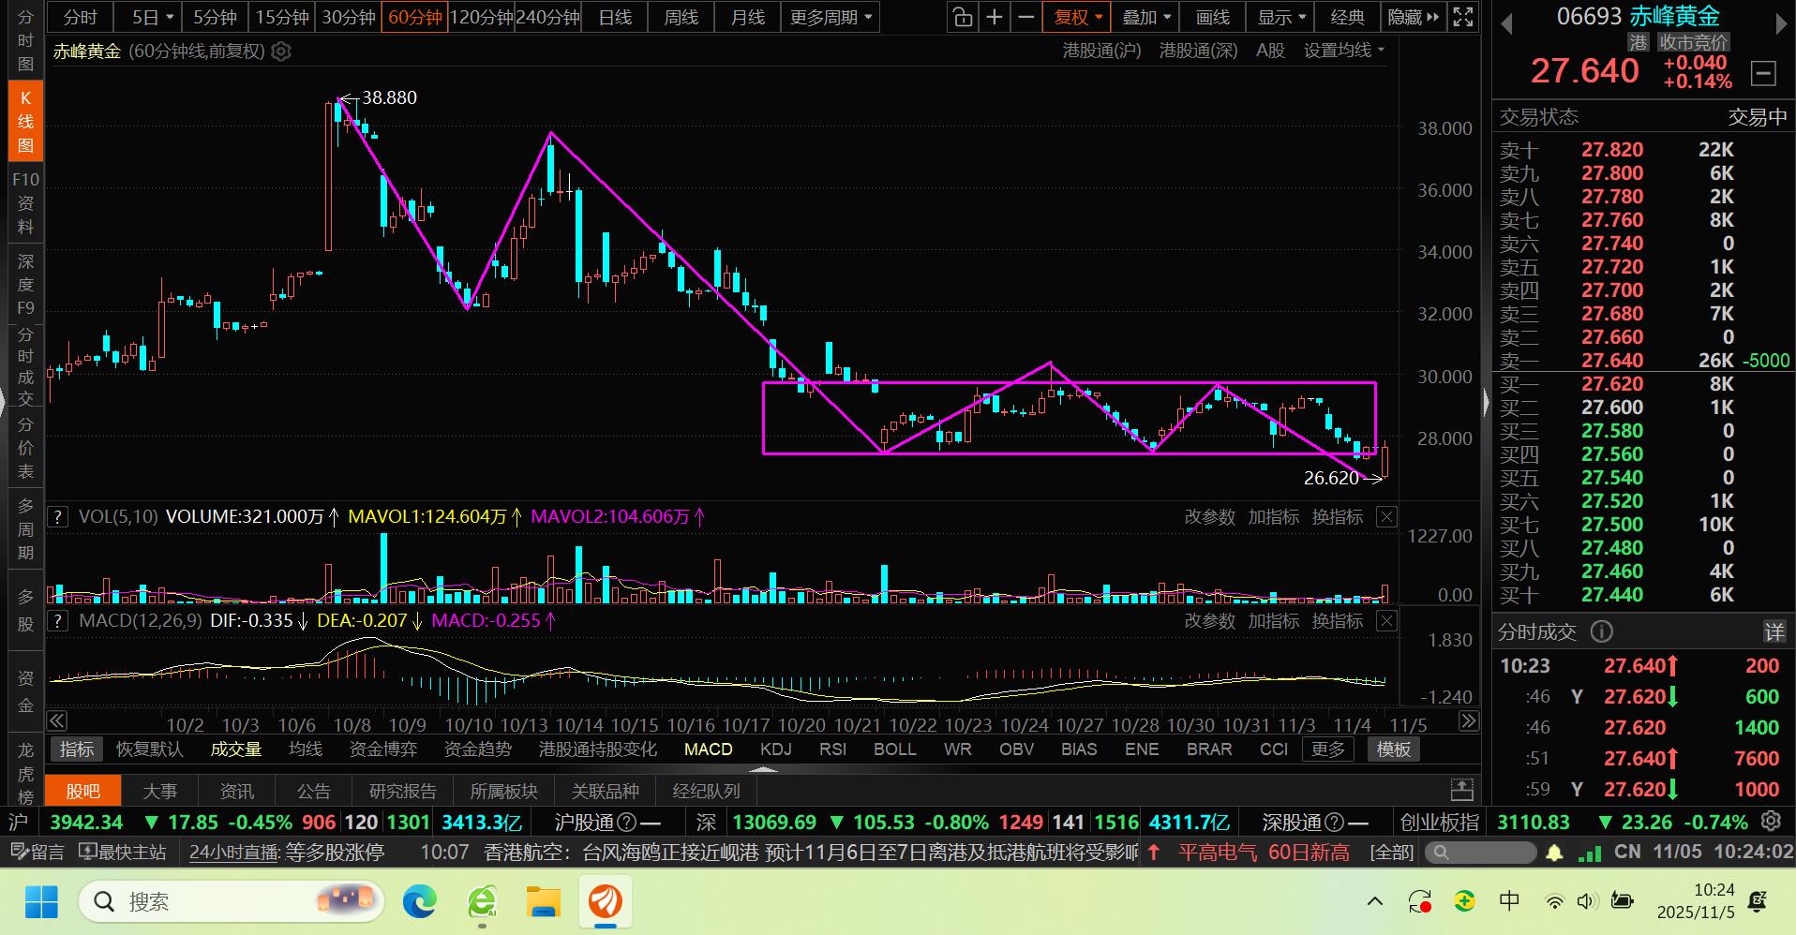
Task: Zoom out the chart with minus icon
Action: point(1025,17)
